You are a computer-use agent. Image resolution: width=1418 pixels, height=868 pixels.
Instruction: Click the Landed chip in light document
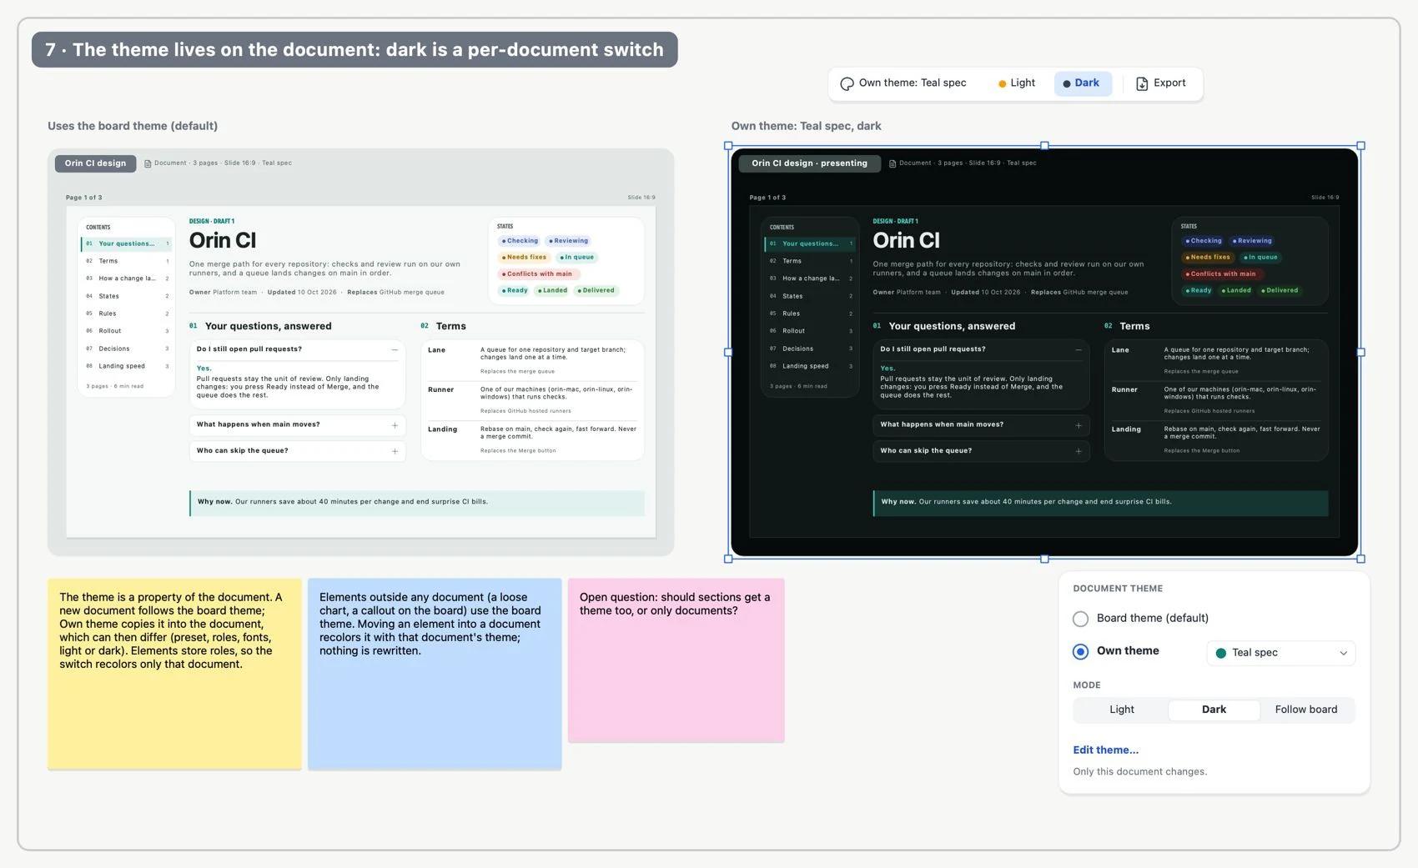(x=552, y=291)
